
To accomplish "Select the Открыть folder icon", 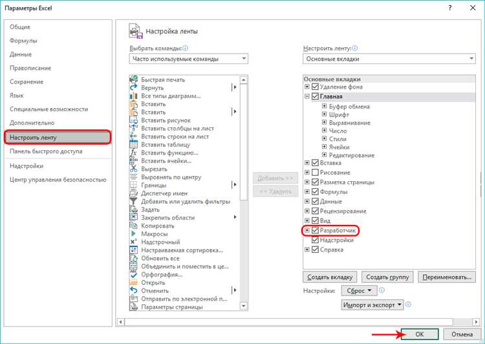I will [x=134, y=283].
